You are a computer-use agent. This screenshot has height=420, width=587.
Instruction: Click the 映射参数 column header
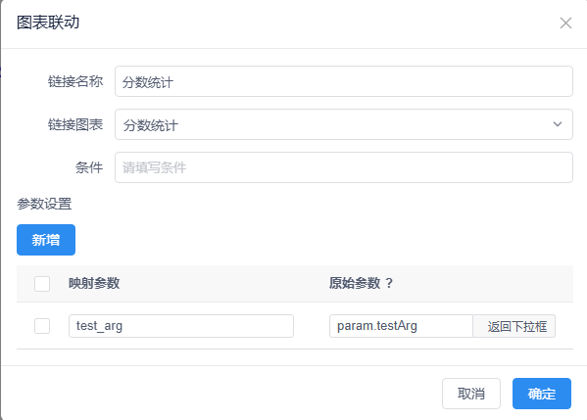[x=94, y=283]
